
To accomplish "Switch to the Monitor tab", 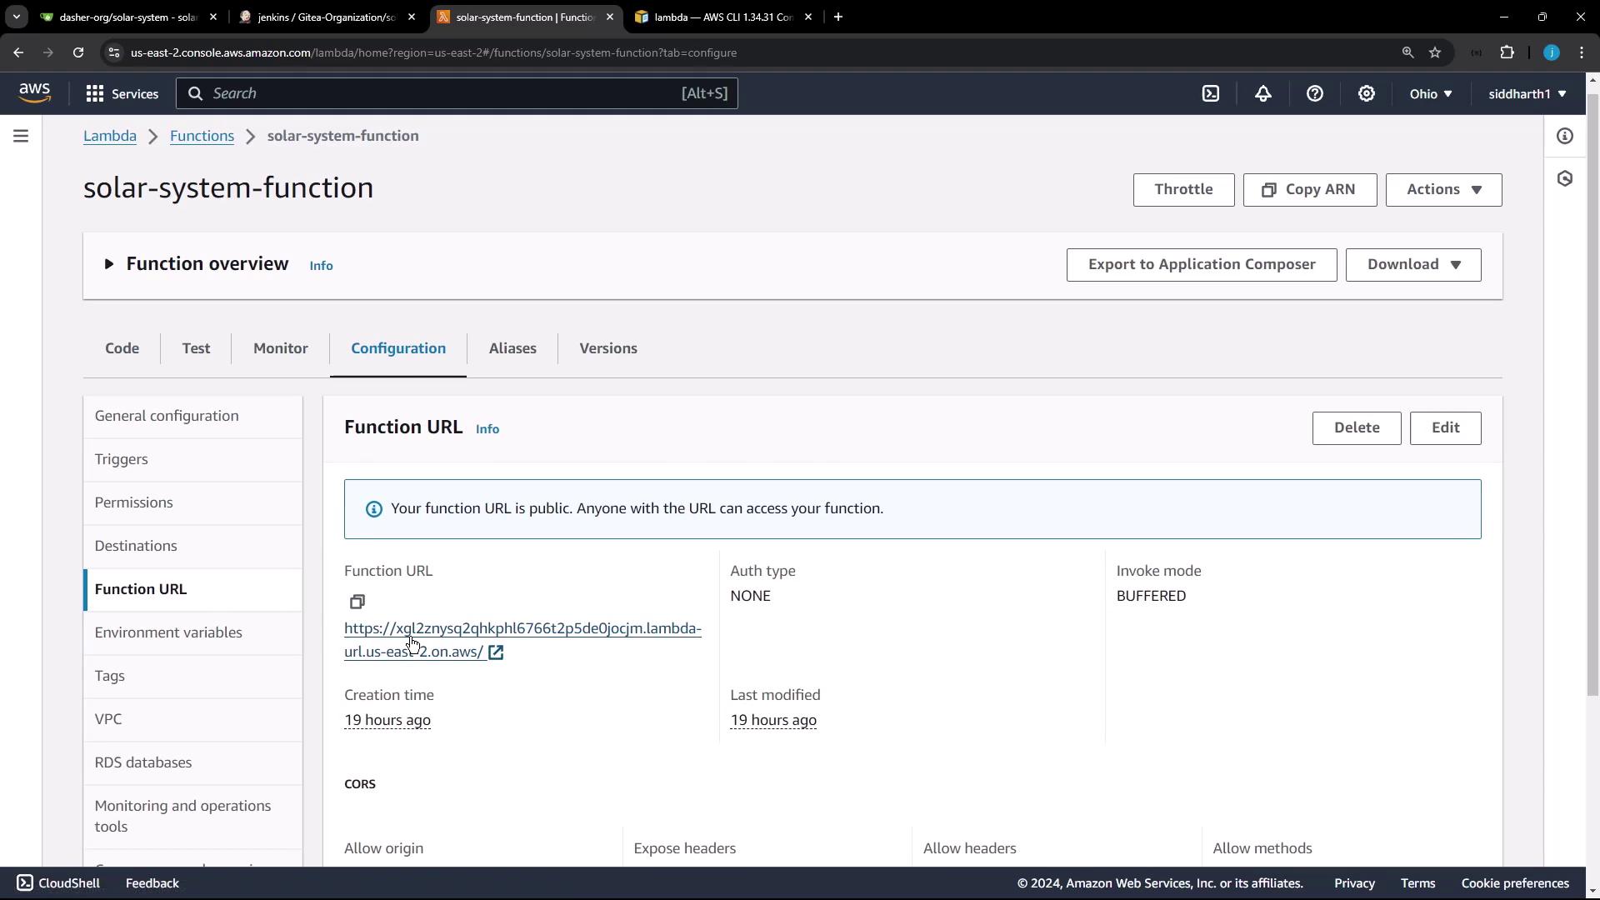I will click(x=280, y=348).
